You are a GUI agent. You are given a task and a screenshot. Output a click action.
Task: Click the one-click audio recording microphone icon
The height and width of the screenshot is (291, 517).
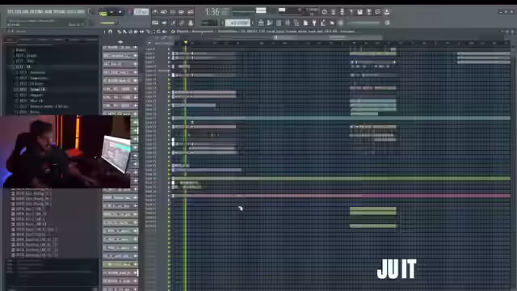tap(343, 12)
